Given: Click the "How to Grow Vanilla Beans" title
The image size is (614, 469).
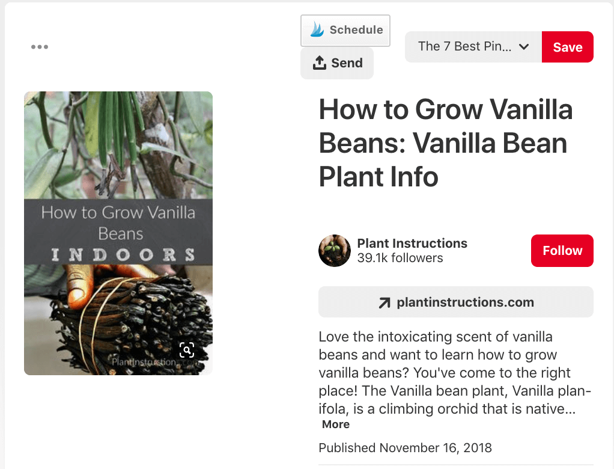Looking at the screenshot, I should [445, 143].
